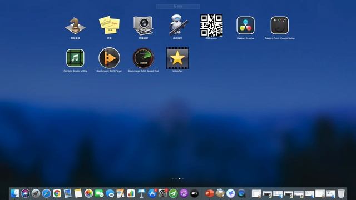356x200 pixels.
Task: Open the Image Capture camera app
Action: click(144, 26)
